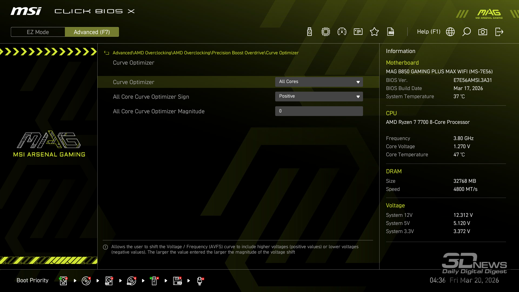Open M-Flash USB update icon
Screen dimensions: 519x292
click(310, 32)
